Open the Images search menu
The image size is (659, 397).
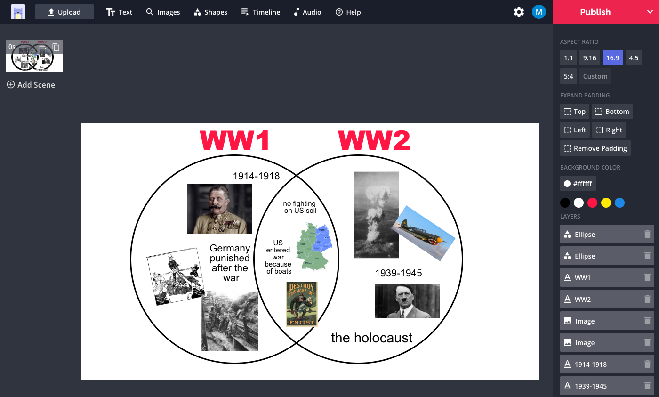(x=163, y=12)
